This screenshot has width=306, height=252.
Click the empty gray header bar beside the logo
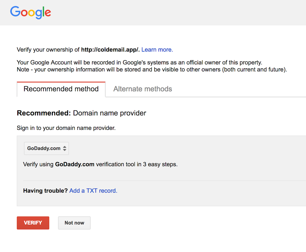[178, 12]
